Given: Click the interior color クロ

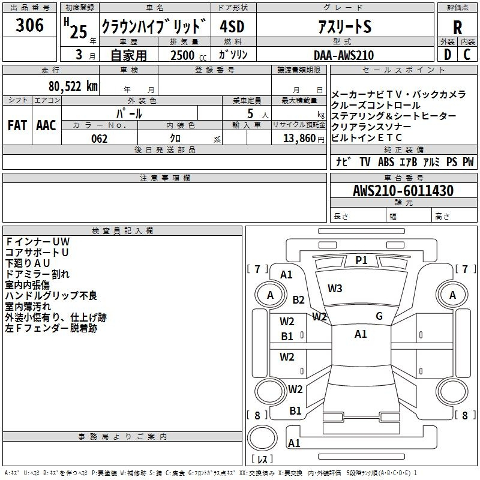Looking at the screenshot, I should pos(175,139).
